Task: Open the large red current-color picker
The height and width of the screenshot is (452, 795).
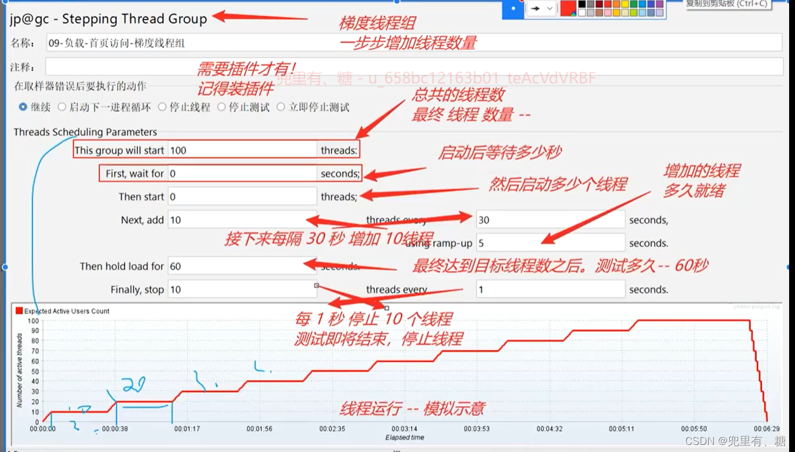Action: [568, 8]
